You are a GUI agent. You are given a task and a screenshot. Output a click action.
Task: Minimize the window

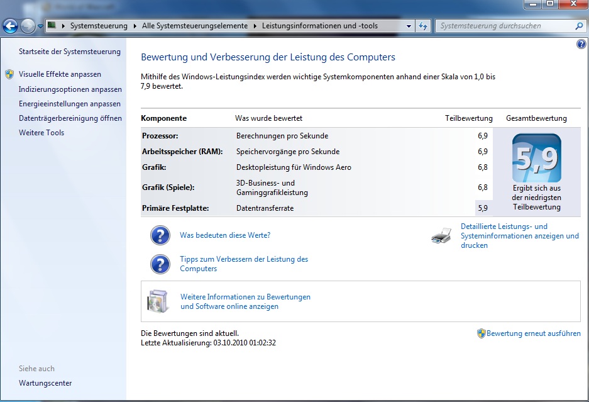pos(532,4)
